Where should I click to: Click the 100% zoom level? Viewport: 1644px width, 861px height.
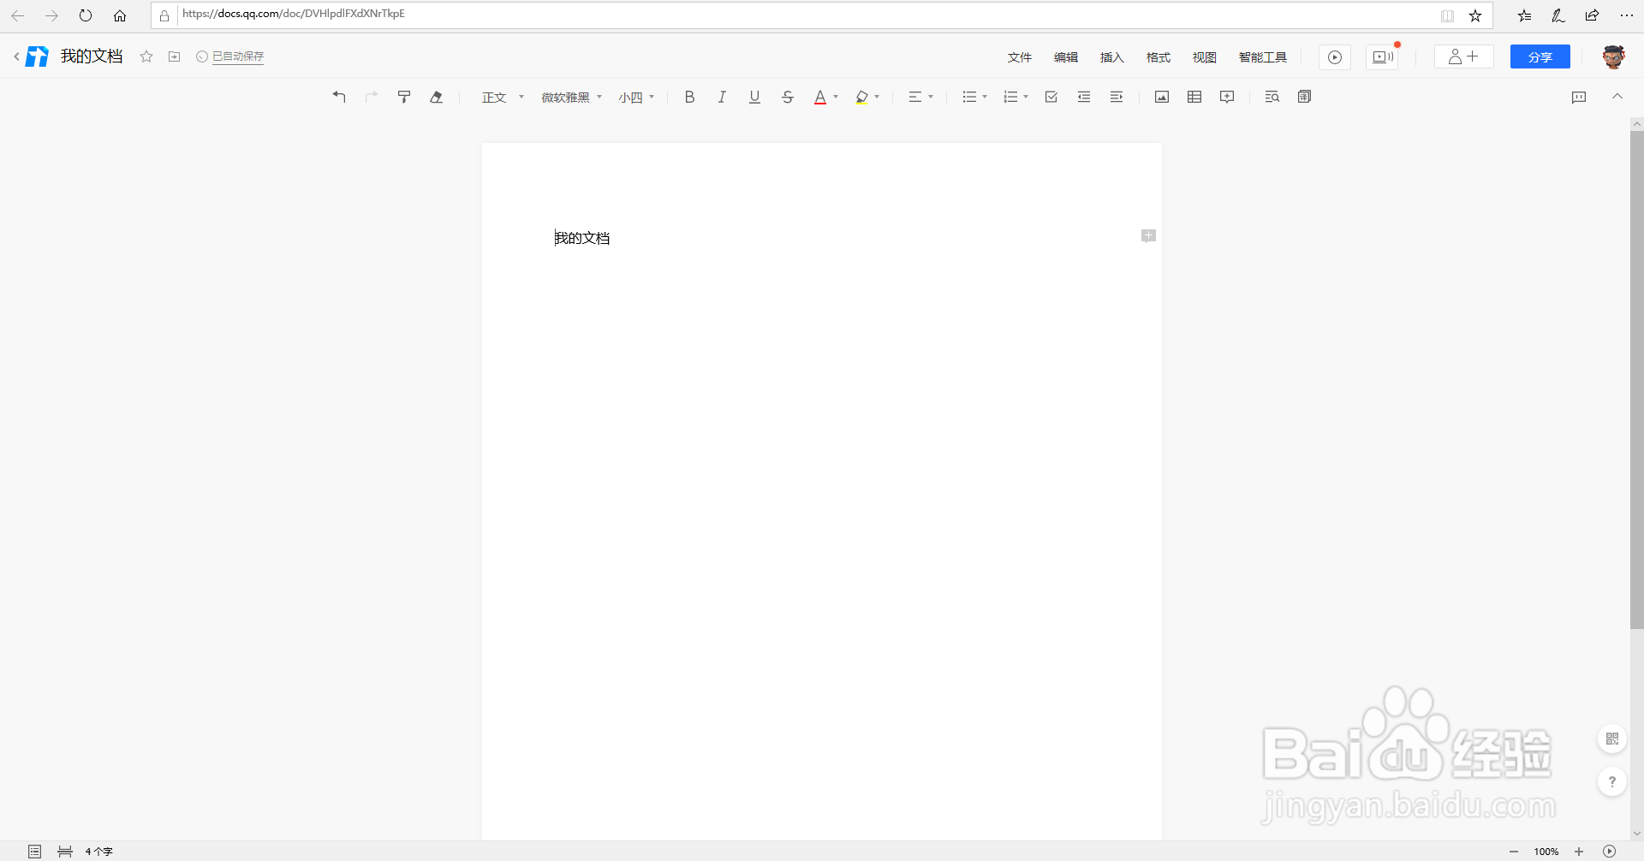click(x=1546, y=852)
